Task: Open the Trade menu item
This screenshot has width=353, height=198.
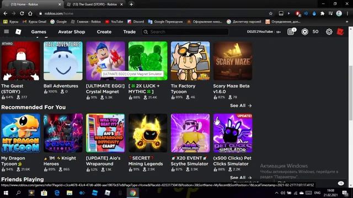Action: click(x=130, y=32)
